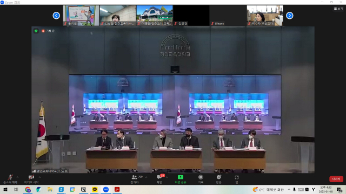Image resolution: width=346 pixels, height=194 pixels.
Task: Click the green encryption shield icon
Action: pos(36,31)
